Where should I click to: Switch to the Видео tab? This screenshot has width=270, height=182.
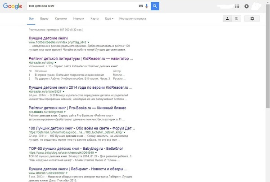coord(44,19)
